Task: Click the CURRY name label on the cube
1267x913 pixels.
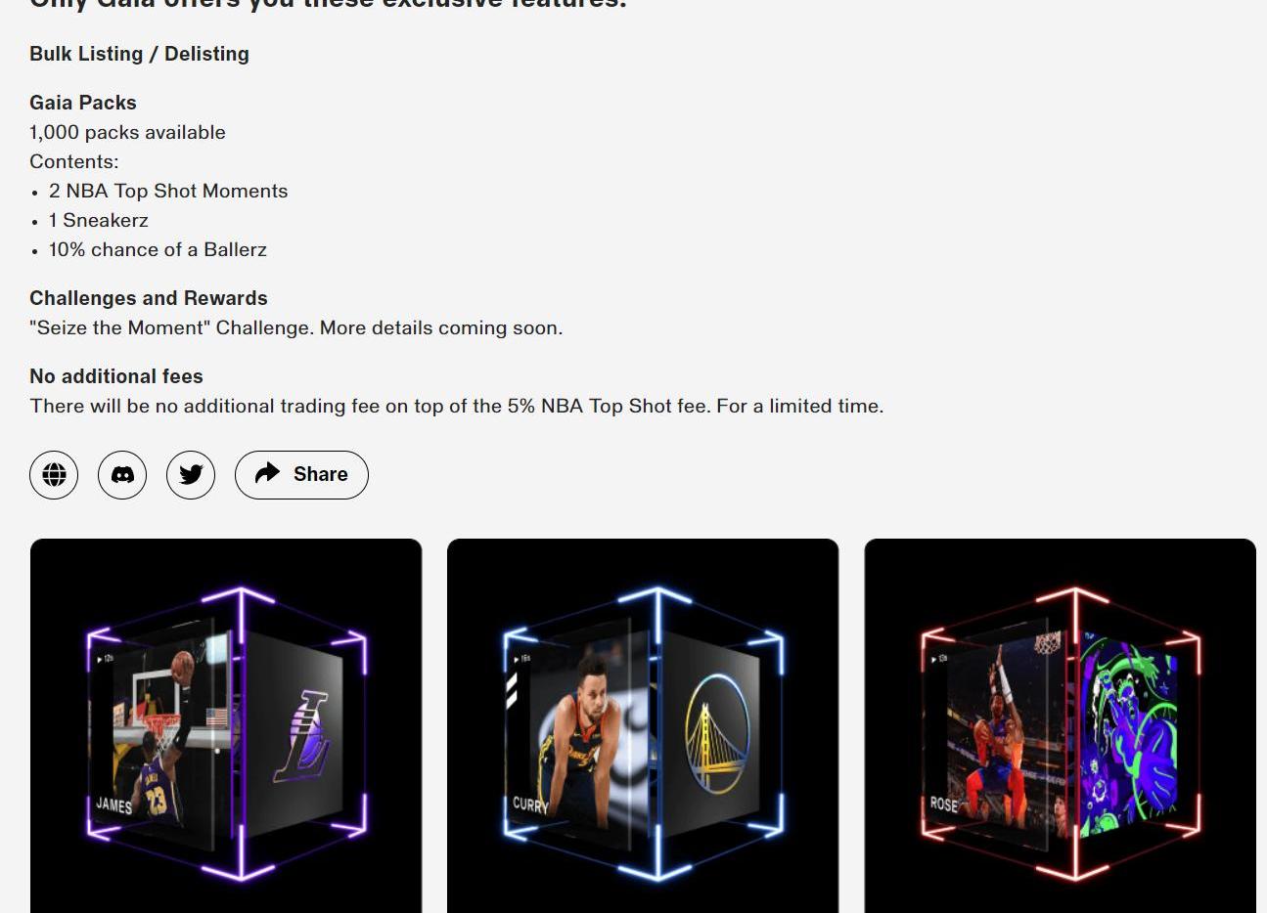Action: [x=530, y=804]
